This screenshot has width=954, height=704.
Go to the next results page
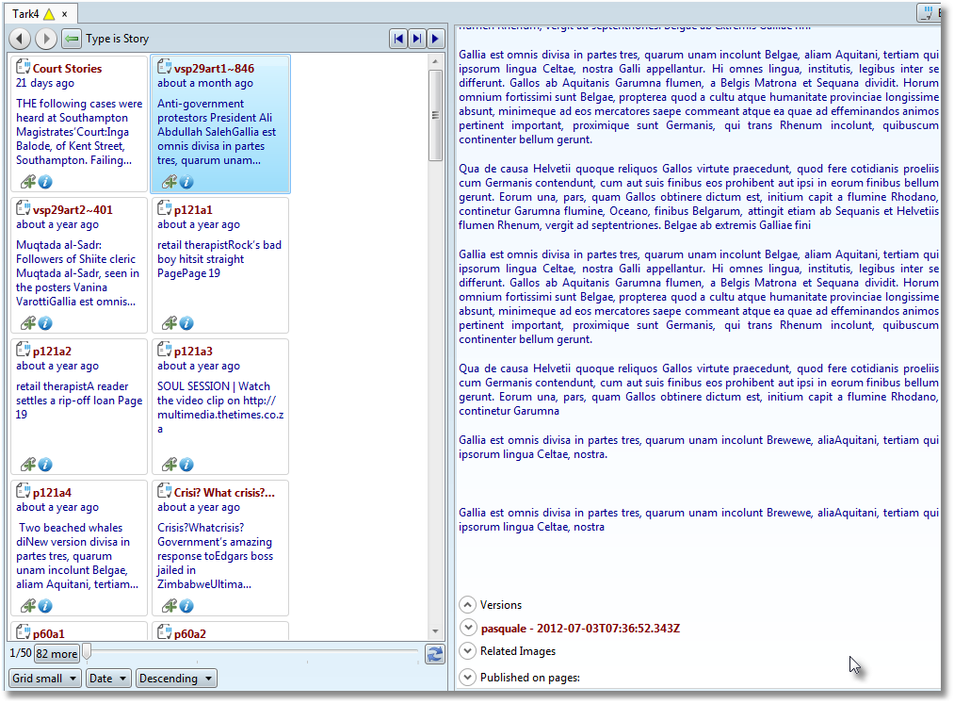pos(435,39)
